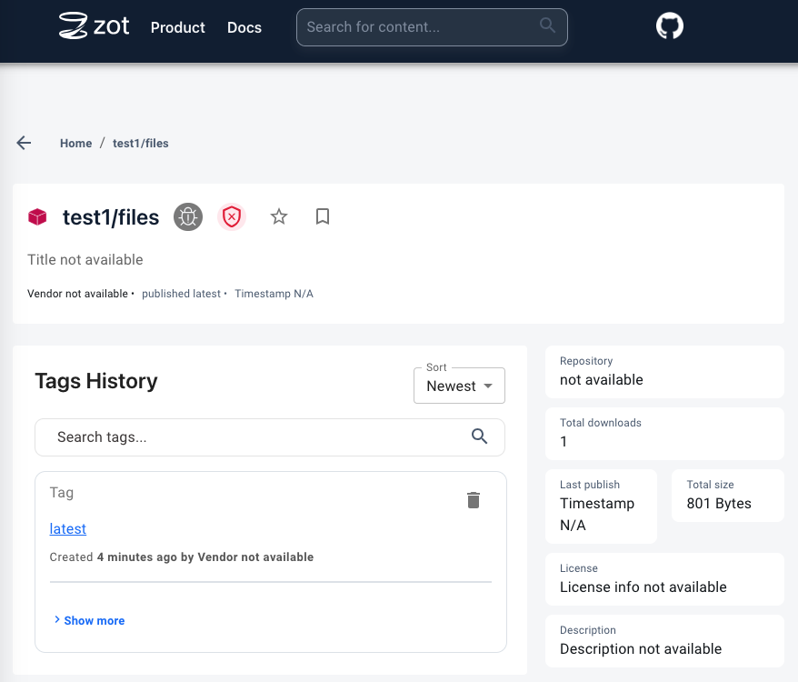The image size is (798, 682).
Task: Bookmark the test1/files repository
Action: [323, 216]
